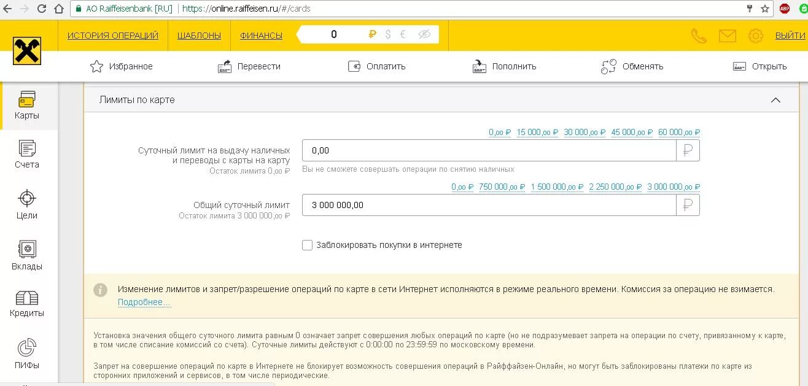Click browser back arrow
The width and height of the screenshot is (808, 386).
coord(8,9)
